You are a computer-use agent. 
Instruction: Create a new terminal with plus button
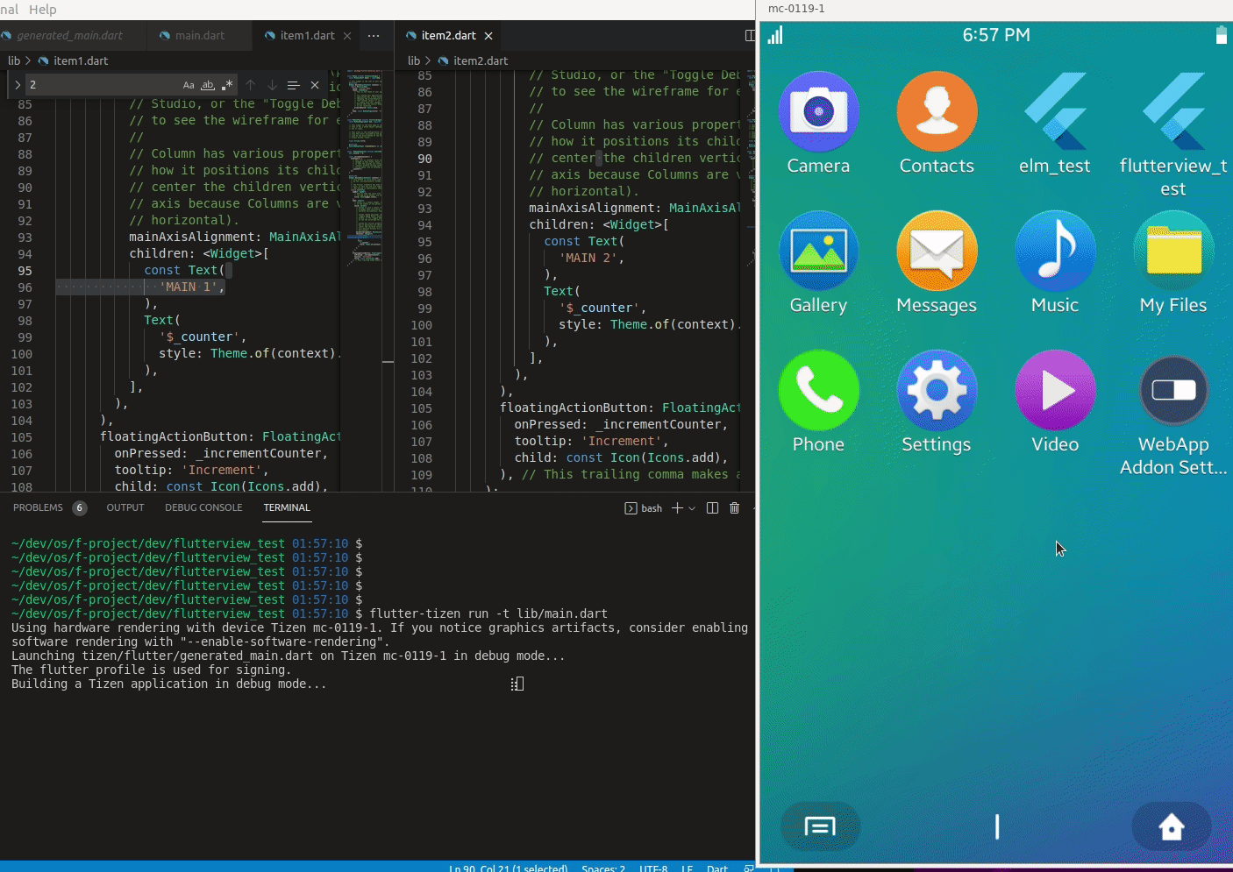point(677,508)
